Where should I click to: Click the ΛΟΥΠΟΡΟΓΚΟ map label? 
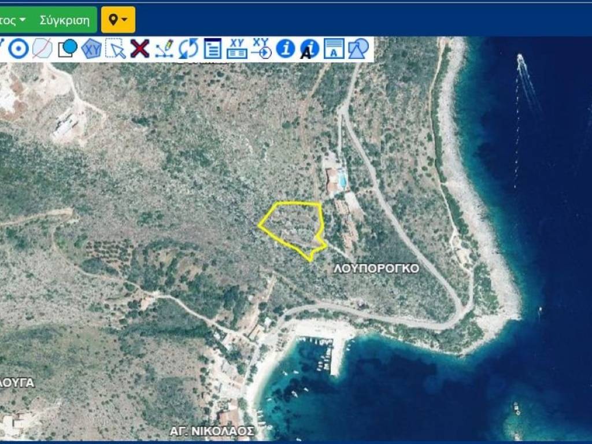point(376,269)
